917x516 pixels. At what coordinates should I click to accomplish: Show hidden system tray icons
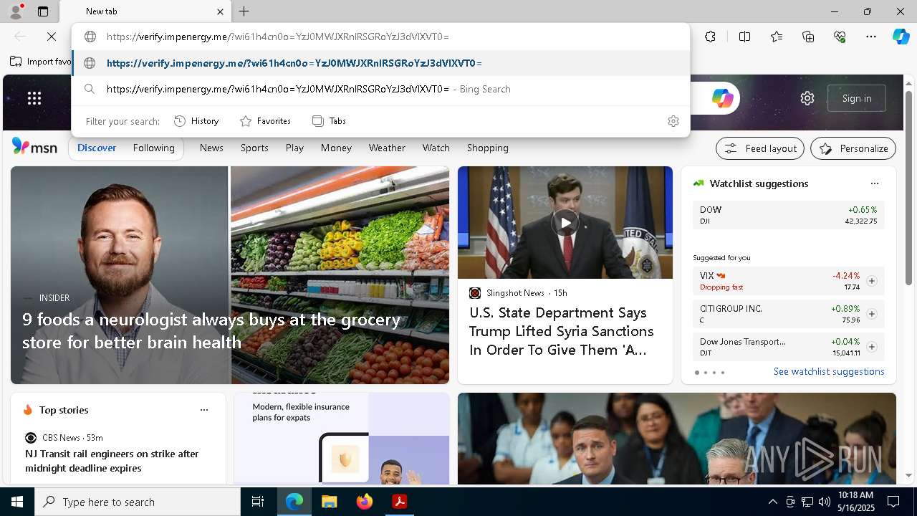[773, 502]
